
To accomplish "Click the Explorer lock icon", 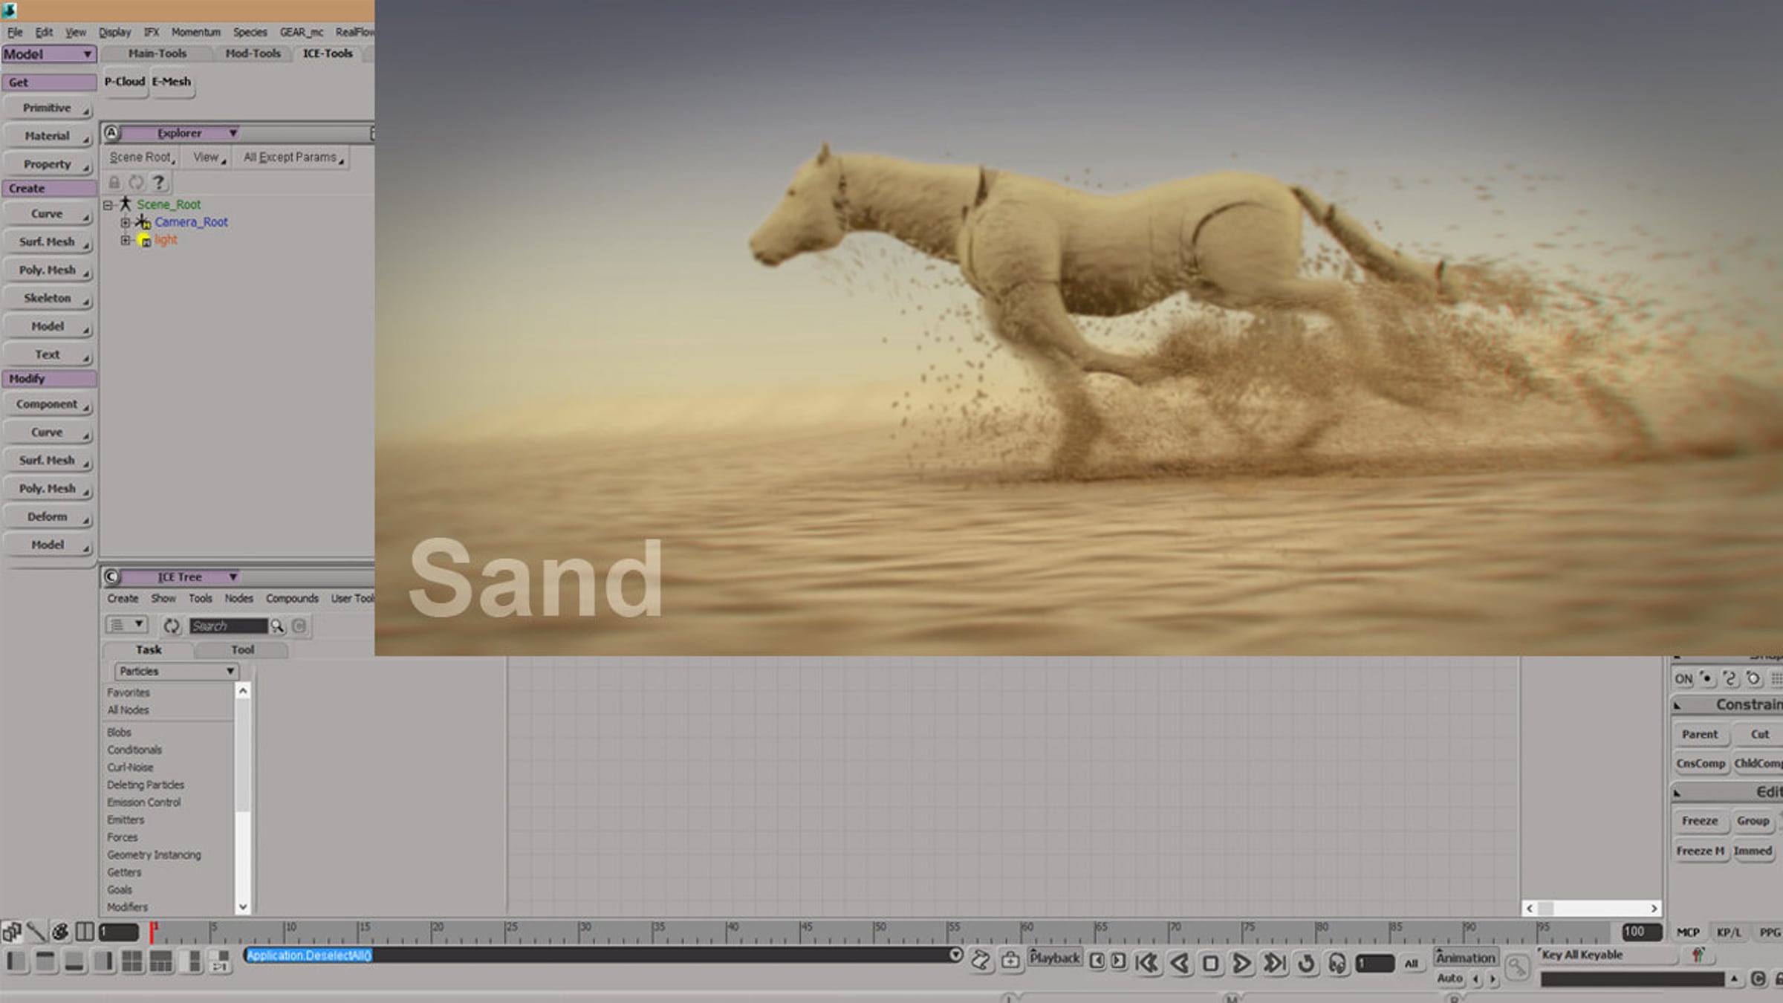I will pyautogui.click(x=114, y=182).
